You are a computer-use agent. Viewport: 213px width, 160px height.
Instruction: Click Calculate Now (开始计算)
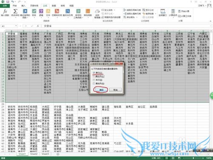click(x=184, y=11)
